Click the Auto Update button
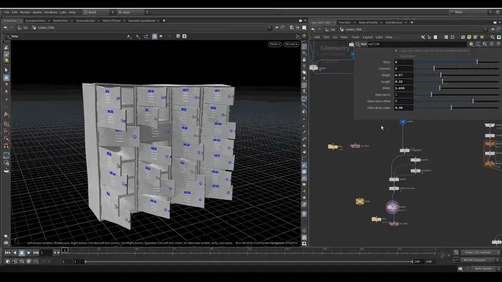 [483, 268]
